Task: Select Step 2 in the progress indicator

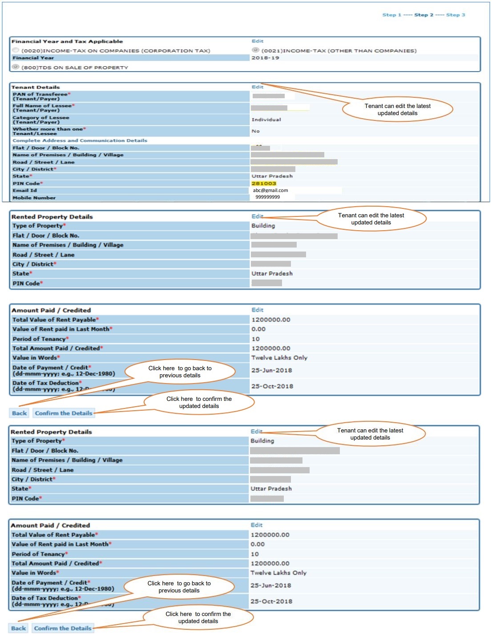Action: [x=425, y=15]
